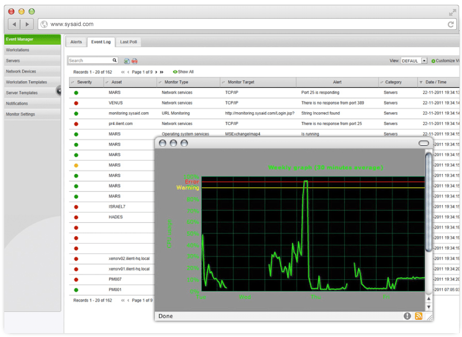Click the Show All link
This screenshot has height=337, width=462.
coord(183,72)
